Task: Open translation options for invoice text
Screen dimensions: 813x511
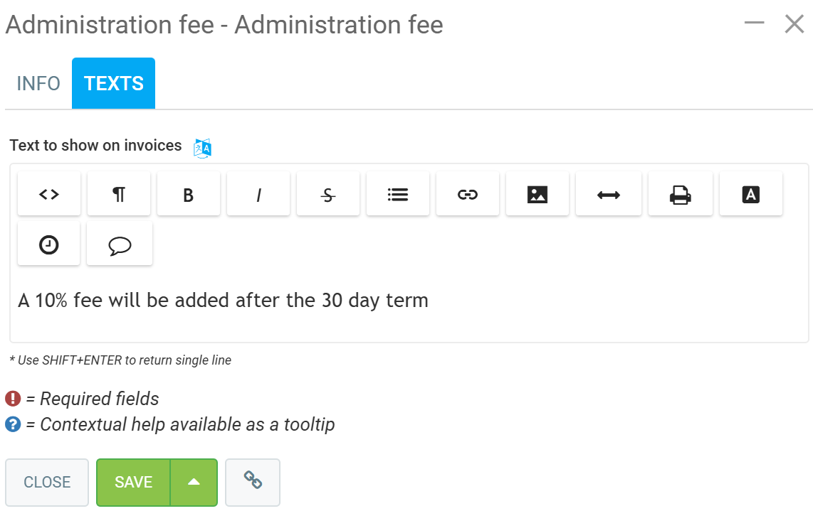Action: pyautogui.click(x=203, y=147)
